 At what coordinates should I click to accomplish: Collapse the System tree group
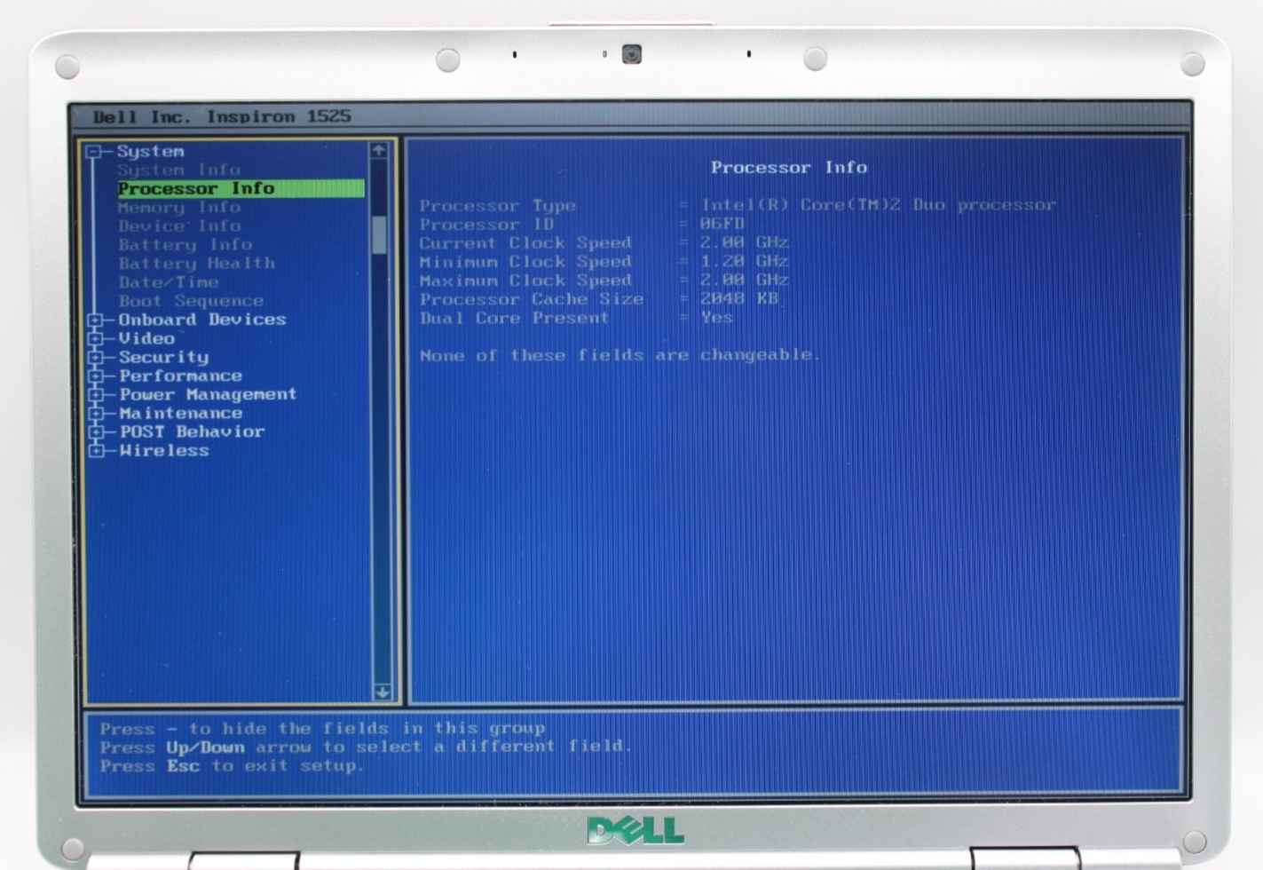point(93,152)
